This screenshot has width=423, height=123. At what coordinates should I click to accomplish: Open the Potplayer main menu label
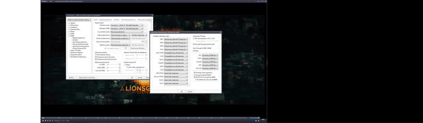pos(45,1)
